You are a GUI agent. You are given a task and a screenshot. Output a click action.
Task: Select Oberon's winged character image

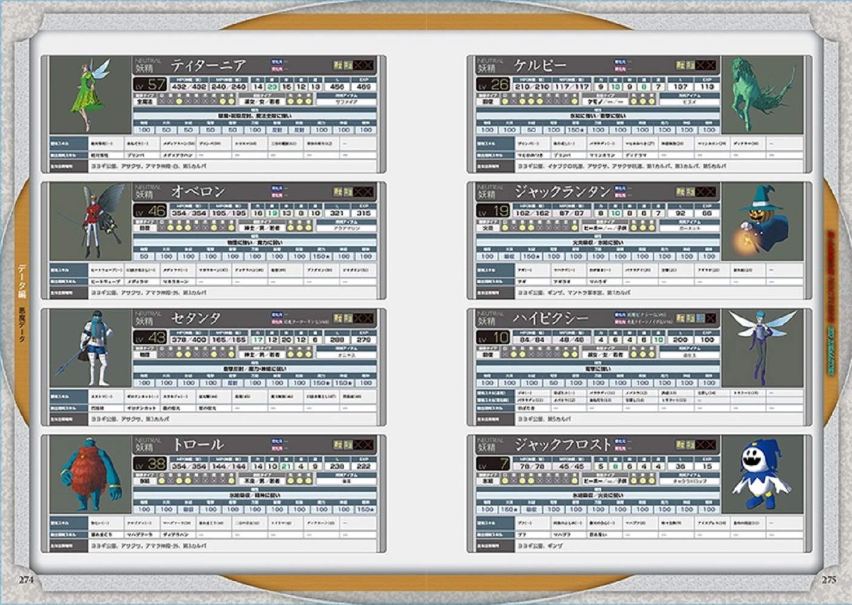click(x=91, y=221)
